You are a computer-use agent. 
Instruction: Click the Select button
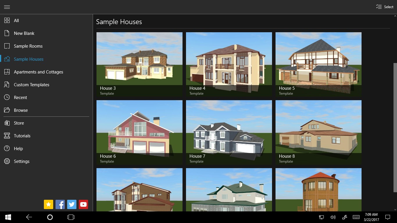pos(384,7)
